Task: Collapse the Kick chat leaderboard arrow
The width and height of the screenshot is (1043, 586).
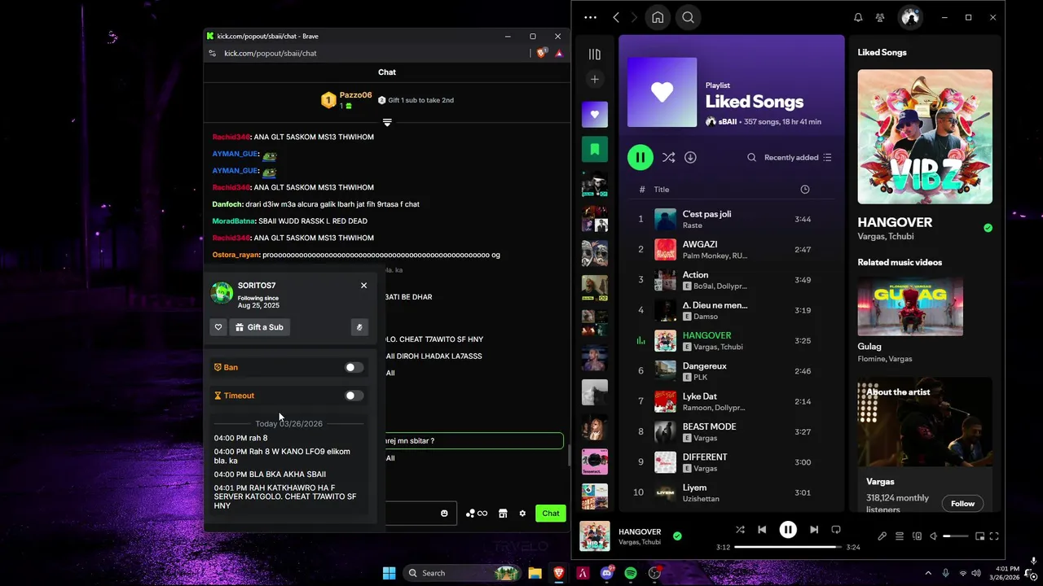Action: [x=387, y=122]
